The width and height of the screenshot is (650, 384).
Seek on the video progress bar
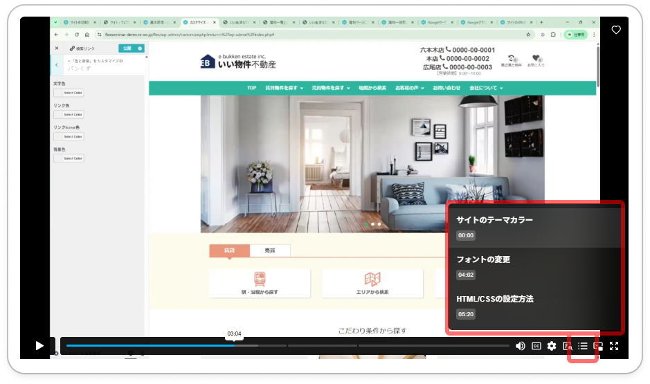[288, 345]
